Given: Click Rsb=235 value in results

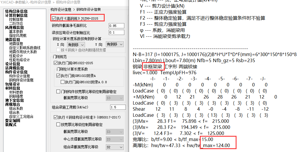Looking at the screenshot, I should (246, 61).
